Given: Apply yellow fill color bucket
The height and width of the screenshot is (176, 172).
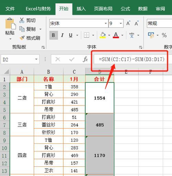Looking at the screenshot, I should [x=103, y=35].
